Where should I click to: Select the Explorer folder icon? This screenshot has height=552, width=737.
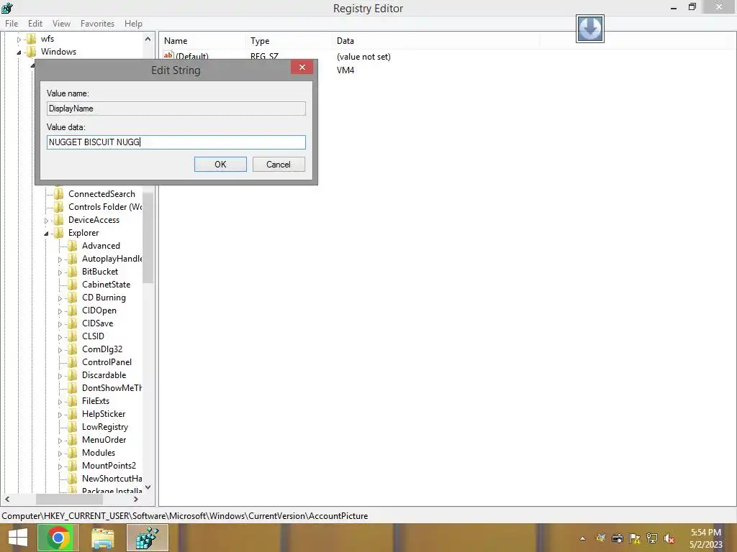point(59,233)
